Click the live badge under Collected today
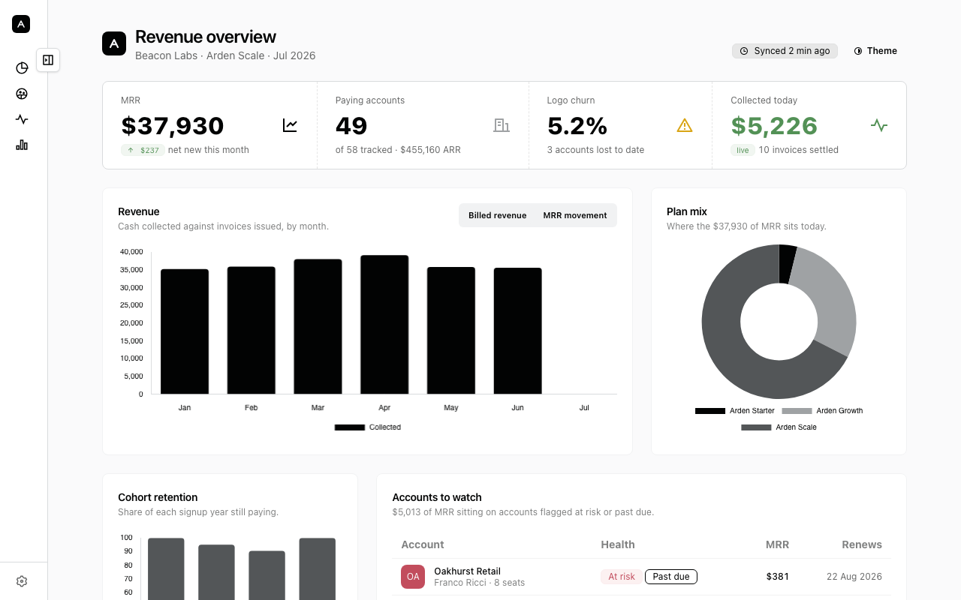 [x=743, y=150]
